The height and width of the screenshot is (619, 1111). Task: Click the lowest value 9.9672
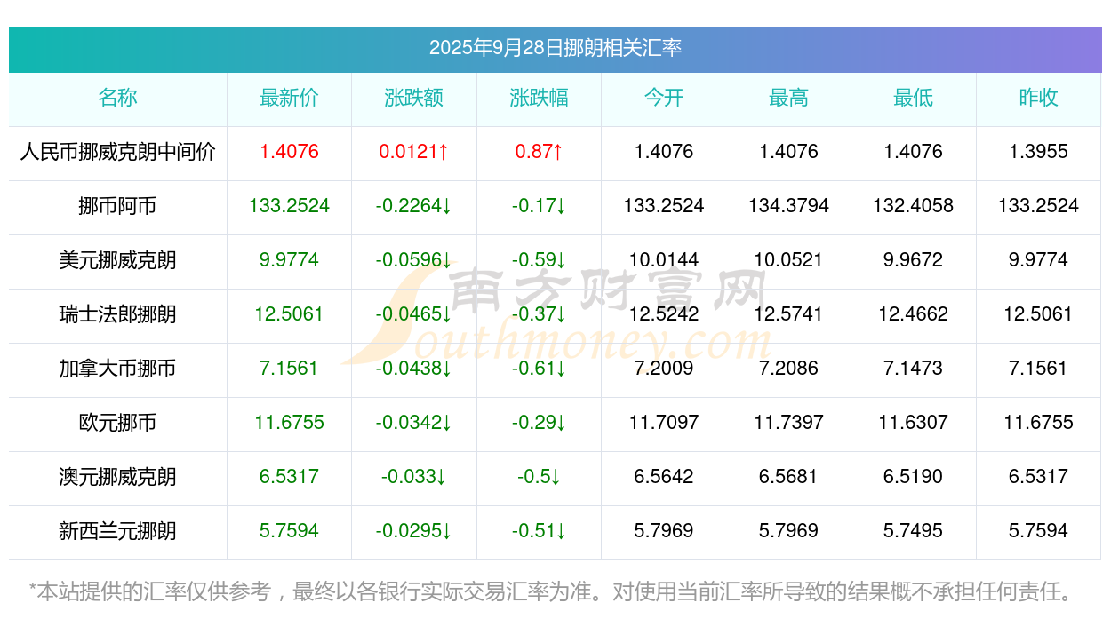[x=914, y=260]
